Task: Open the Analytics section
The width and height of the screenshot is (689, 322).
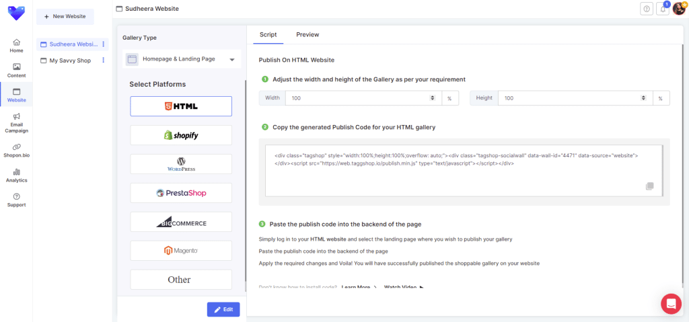Action: tap(16, 175)
